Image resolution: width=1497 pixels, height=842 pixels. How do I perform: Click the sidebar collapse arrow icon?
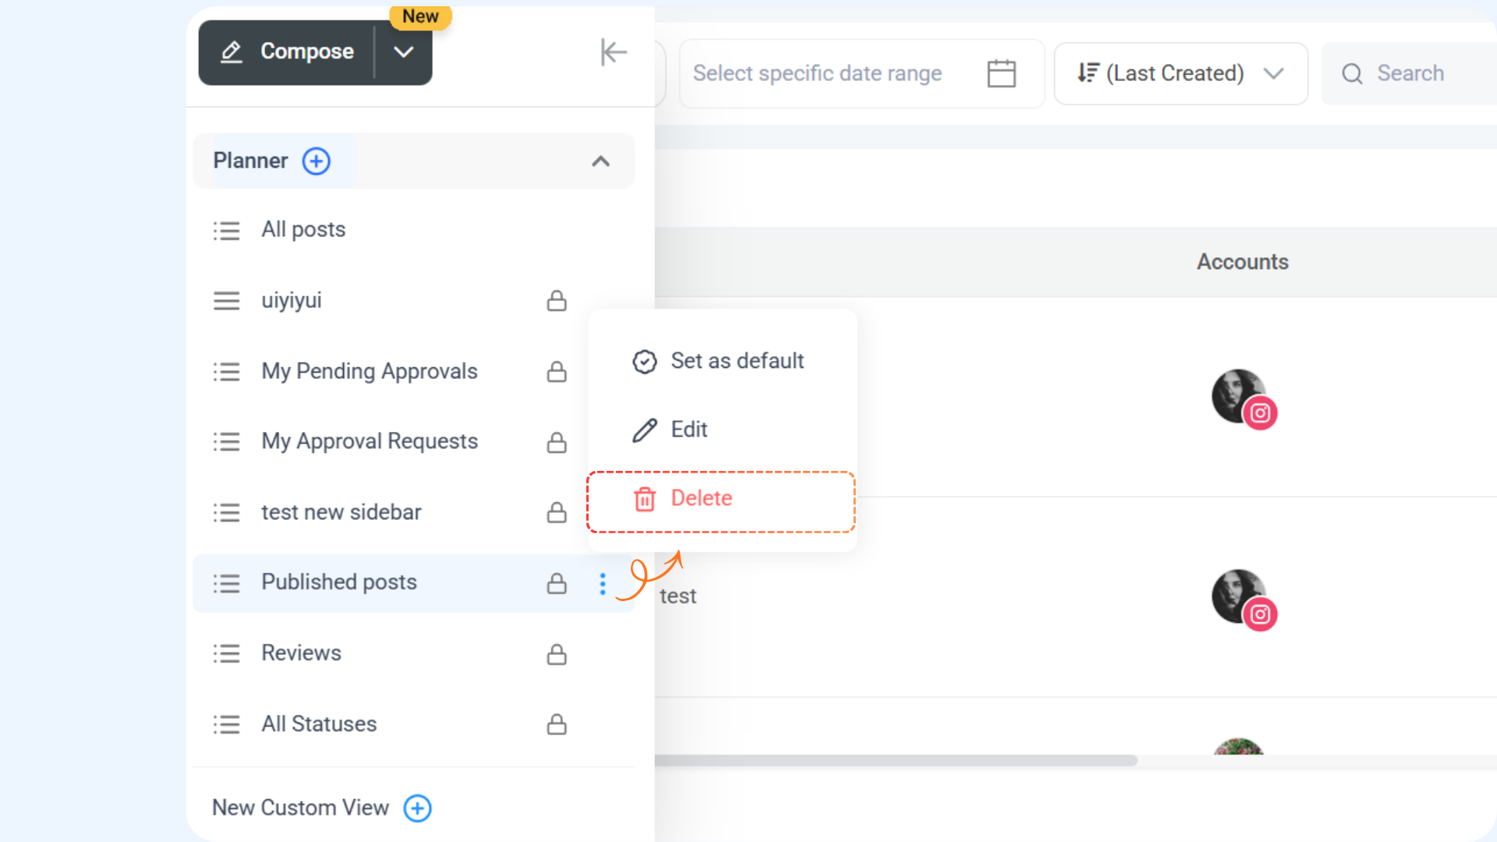(x=614, y=52)
